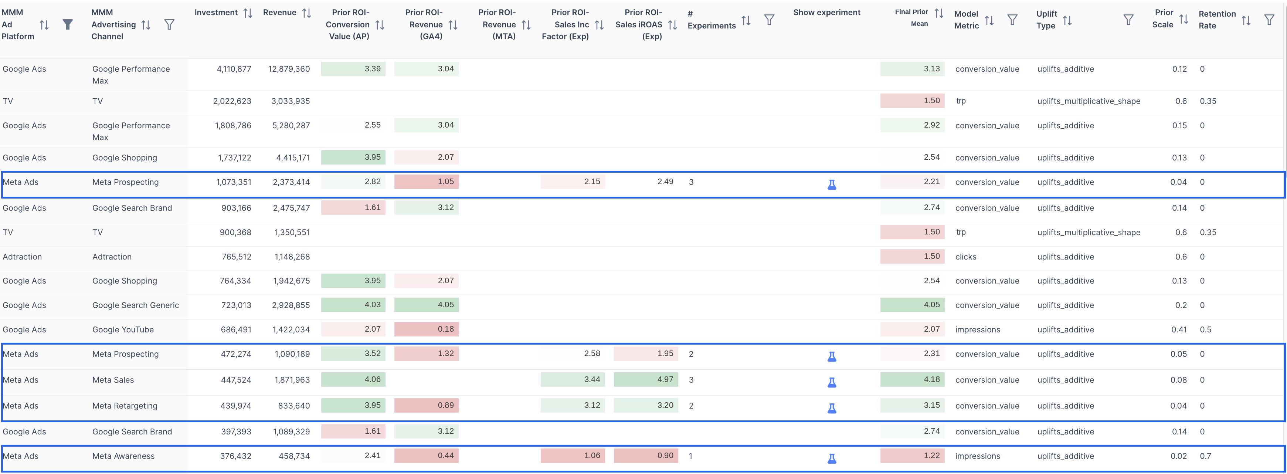Select the "Meta Retargeting" channel cell
1287x474 pixels.
[125, 406]
